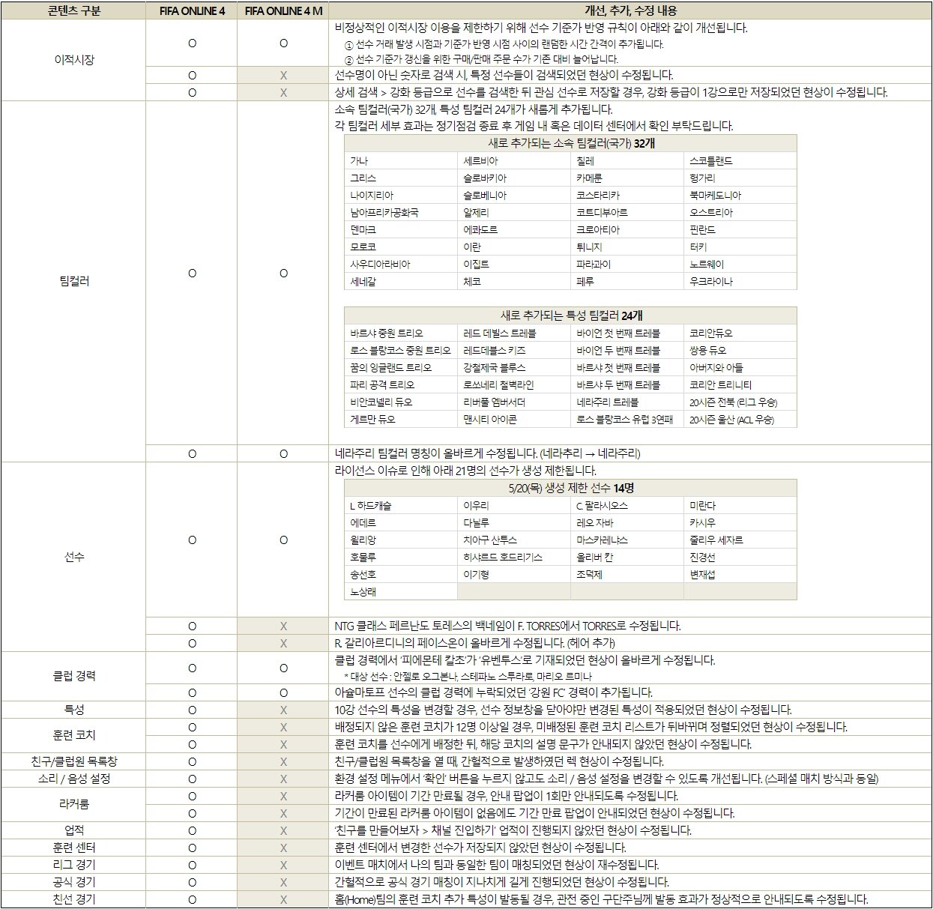This screenshot has width=933, height=909.
Task: Click the X mark in the '특성' row
Action: 283,710
